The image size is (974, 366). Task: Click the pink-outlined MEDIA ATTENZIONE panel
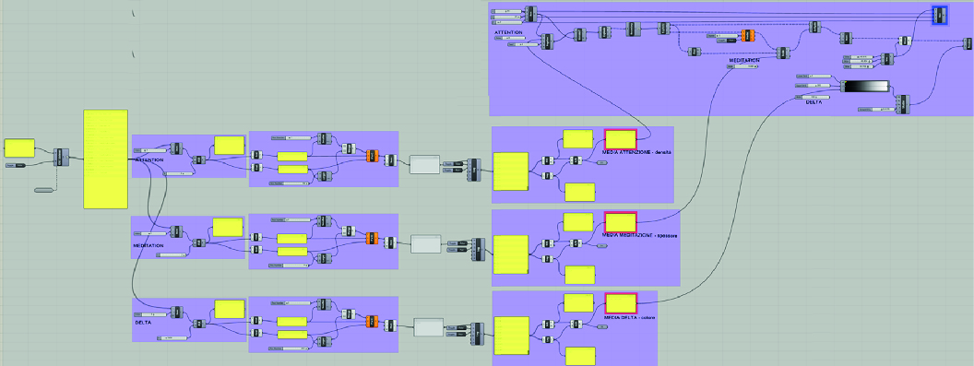(x=620, y=139)
